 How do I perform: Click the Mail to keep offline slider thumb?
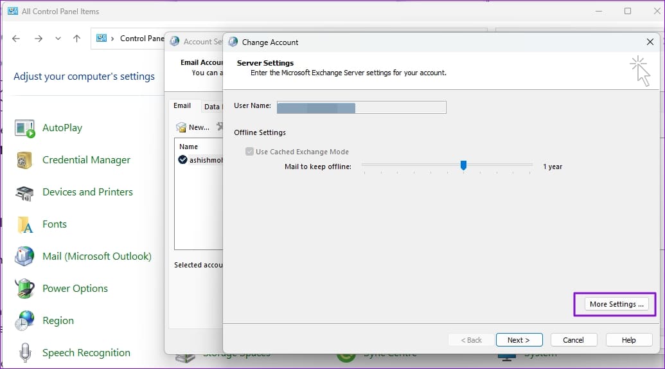[x=463, y=165]
